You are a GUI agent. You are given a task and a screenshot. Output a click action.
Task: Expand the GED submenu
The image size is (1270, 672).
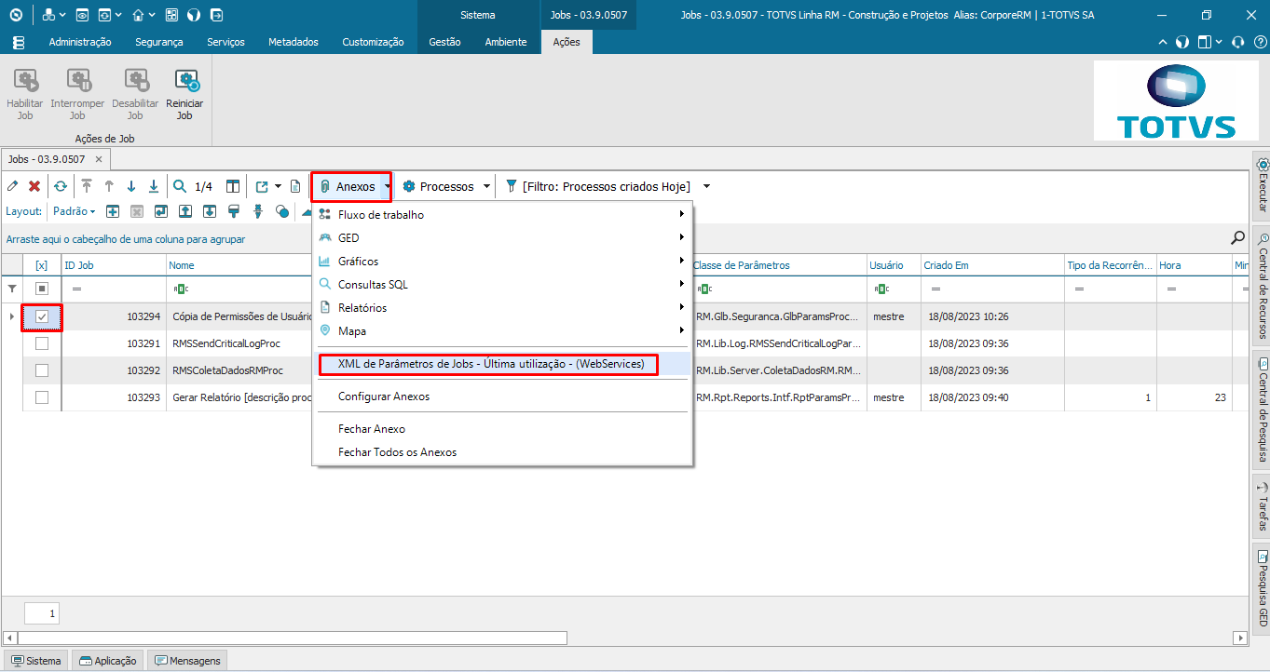click(503, 238)
